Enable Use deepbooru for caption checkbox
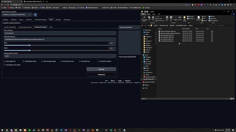 (5, 65)
